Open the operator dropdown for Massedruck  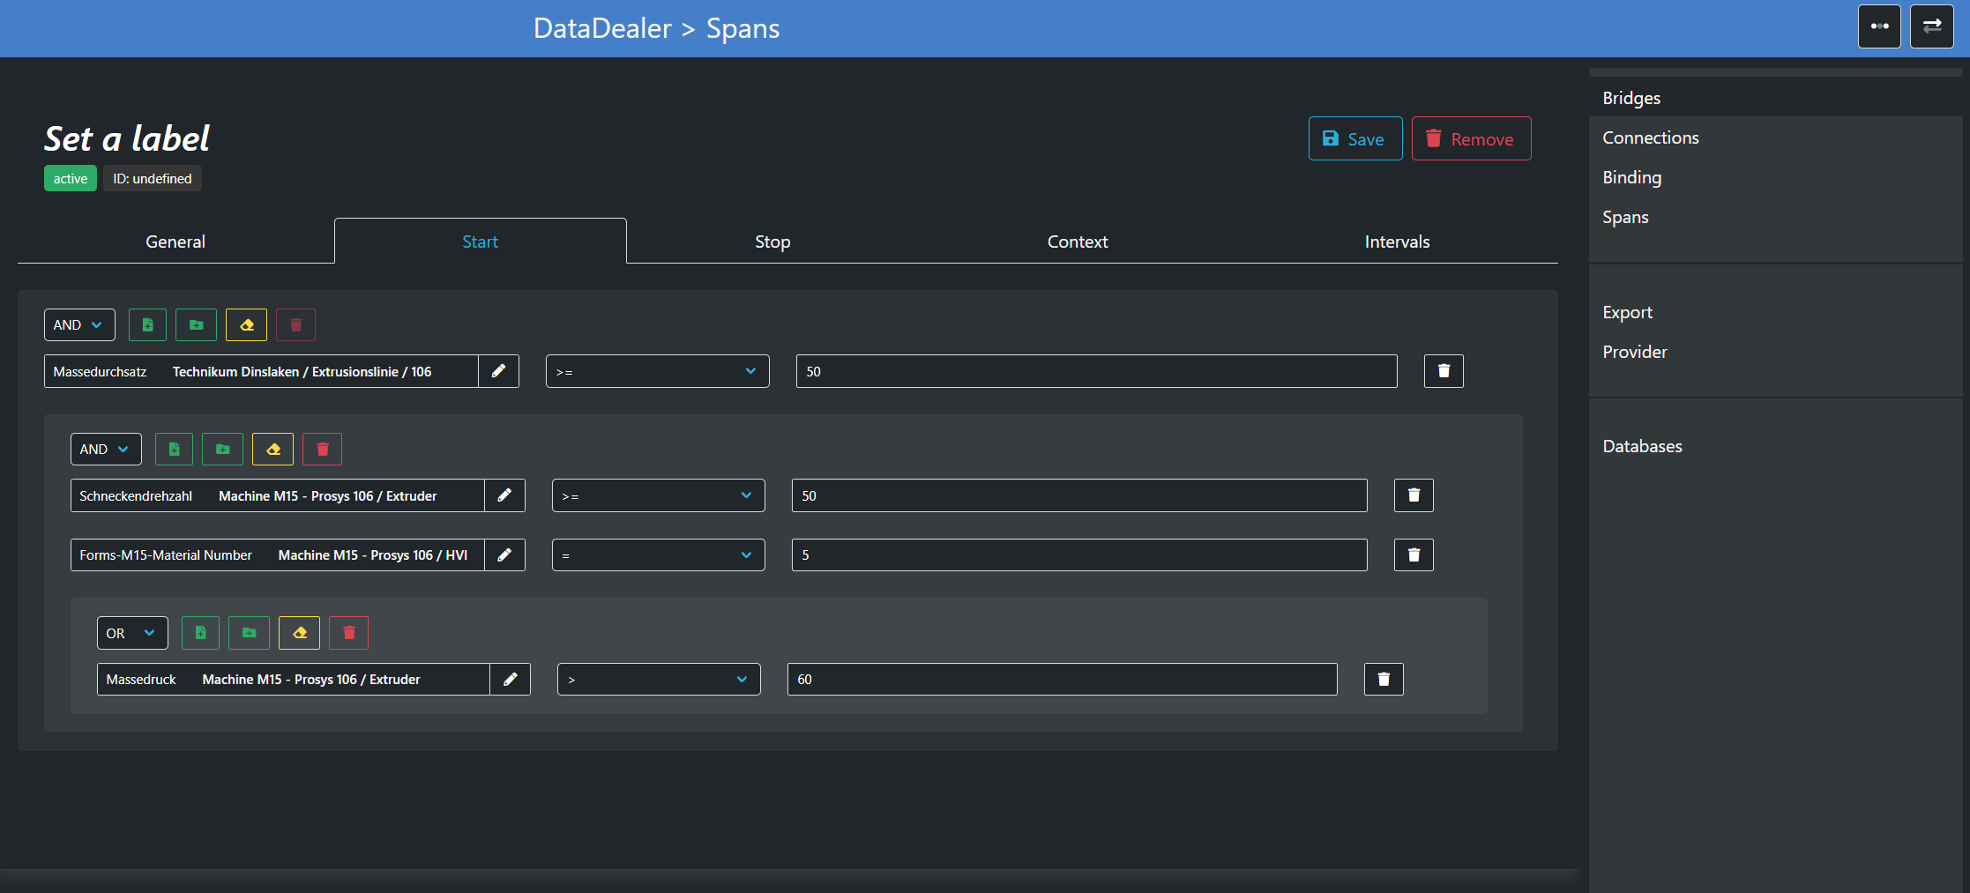click(658, 680)
